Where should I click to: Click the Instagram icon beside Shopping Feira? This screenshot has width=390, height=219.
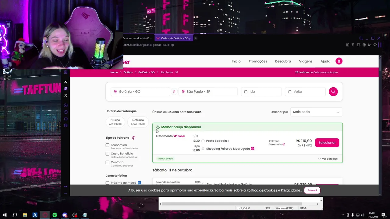[x=252, y=149]
